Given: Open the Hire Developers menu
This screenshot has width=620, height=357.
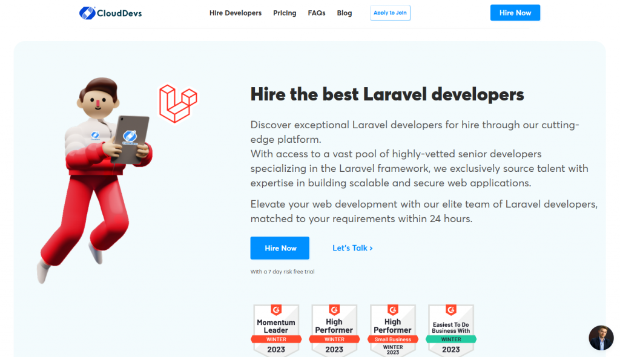Looking at the screenshot, I should coord(236,13).
